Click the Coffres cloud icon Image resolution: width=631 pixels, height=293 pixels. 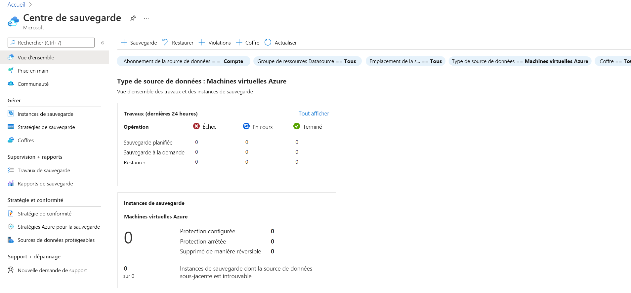click(11, 140)
